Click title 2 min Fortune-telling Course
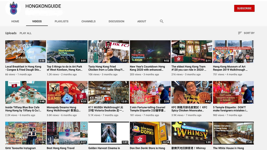Screen dimensions: 267x150 click(x=148, y=109)
